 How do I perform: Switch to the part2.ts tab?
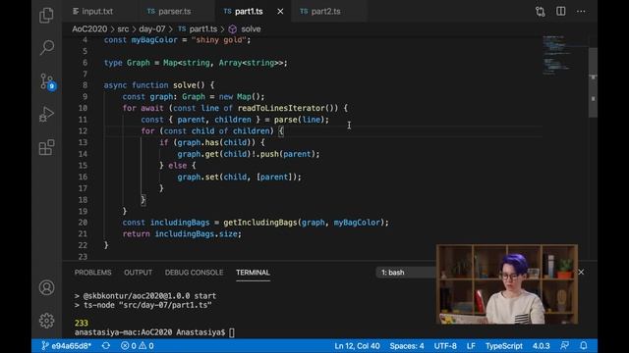(x=320, y=11)
